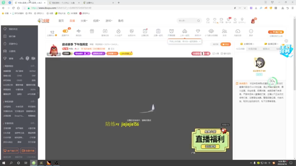Screen dimensions: 296x166
Task: Expand the 视频 nav dropdown
Action: (96, 21)
